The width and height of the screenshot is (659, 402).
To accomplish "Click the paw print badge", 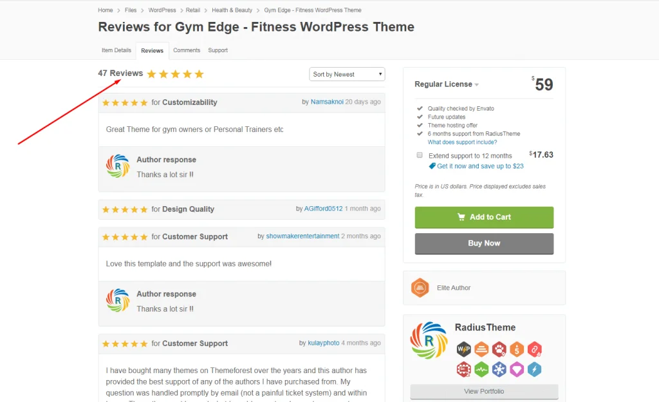I will click(x=499, y=350).
